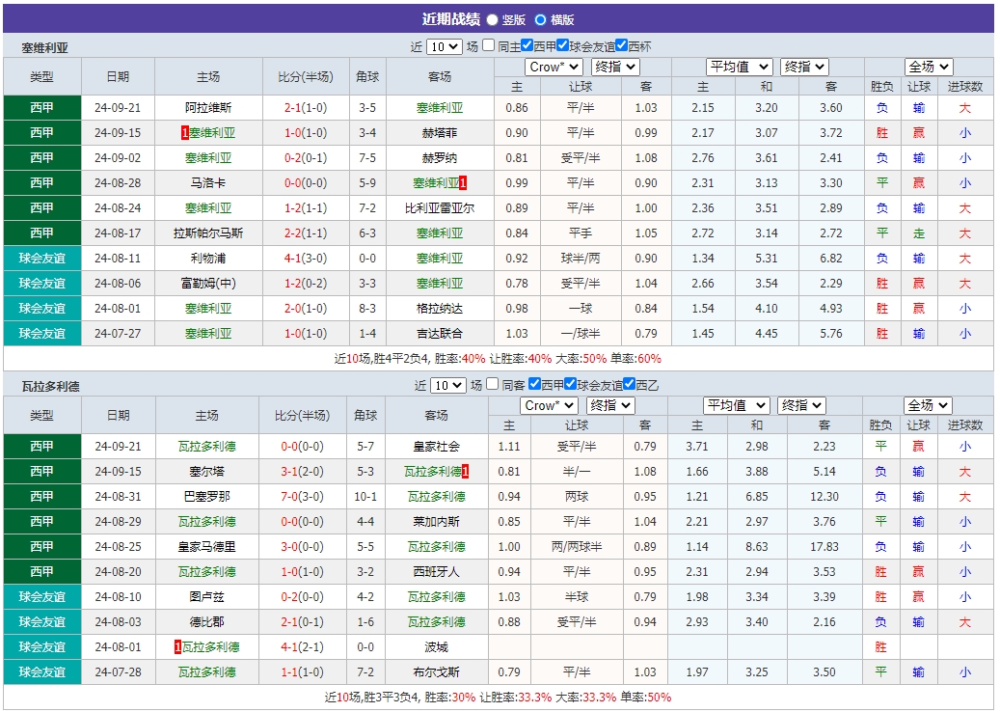Check the 同主 checkbox in Sevilla's filter row
Viewport: 1000px width, 712px height.
tap(490, 44)
